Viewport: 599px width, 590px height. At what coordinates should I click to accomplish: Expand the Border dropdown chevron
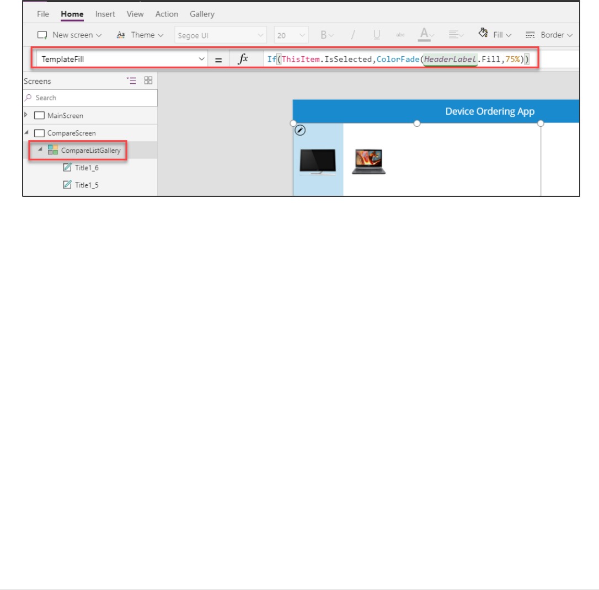pyautogui.click(x=570, y=35)
